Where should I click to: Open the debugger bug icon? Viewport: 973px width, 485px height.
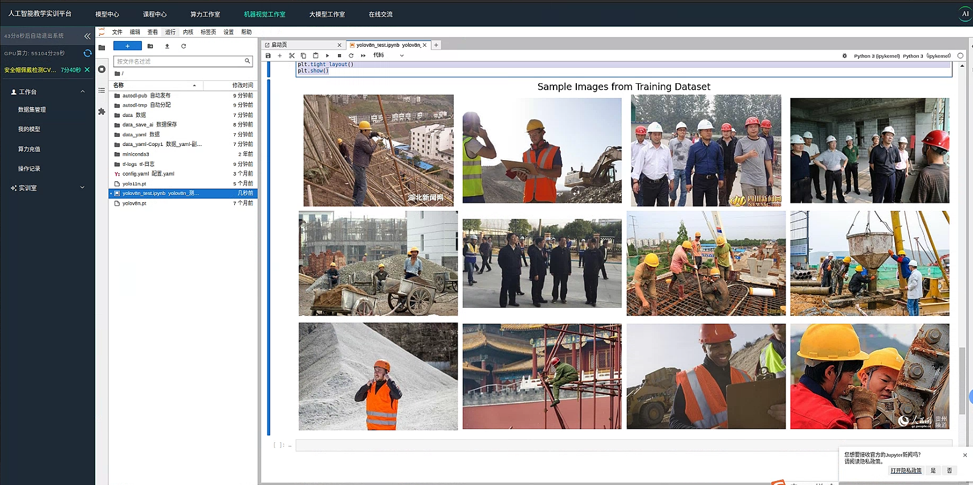tap(845, 56)
